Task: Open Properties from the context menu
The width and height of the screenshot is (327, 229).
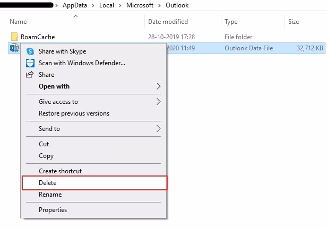Action: click(x=53, y=210)
